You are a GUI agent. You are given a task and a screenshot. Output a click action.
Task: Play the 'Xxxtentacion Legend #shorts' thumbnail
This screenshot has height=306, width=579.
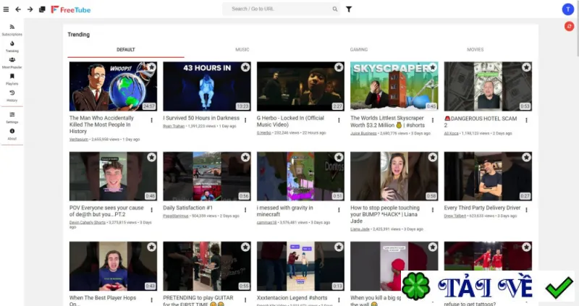[x=300, y=266]
